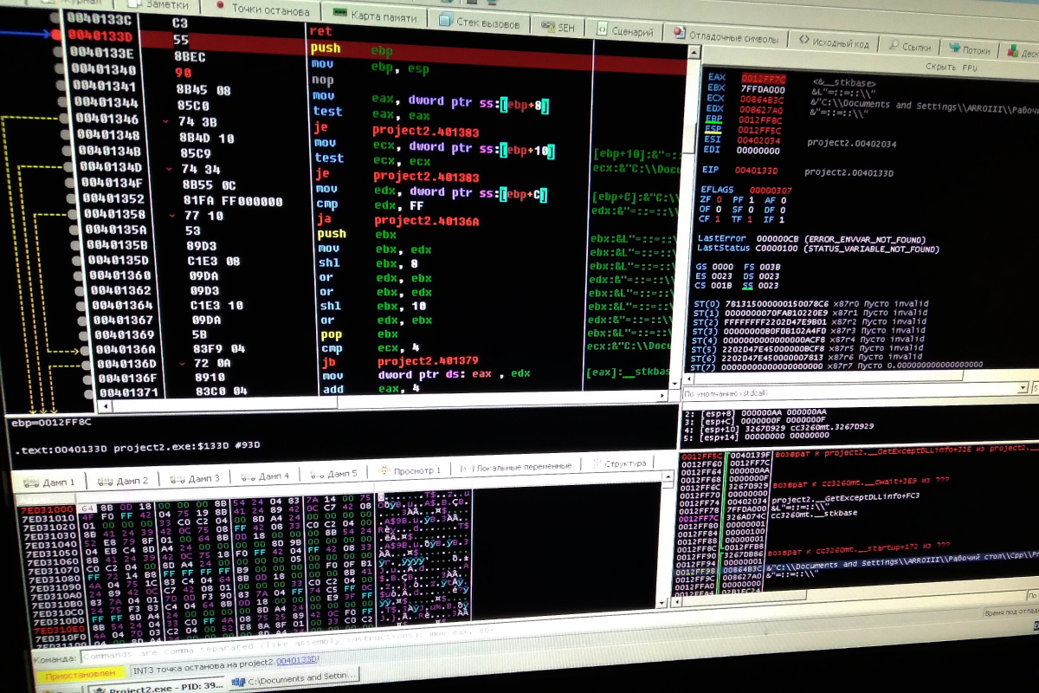This screenshot has width=1039, height=693.
Task: Switch to the Исходный код tab
Action: tap(834, 42)
